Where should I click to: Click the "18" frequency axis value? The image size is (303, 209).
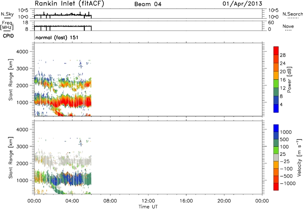coord(25,23)
